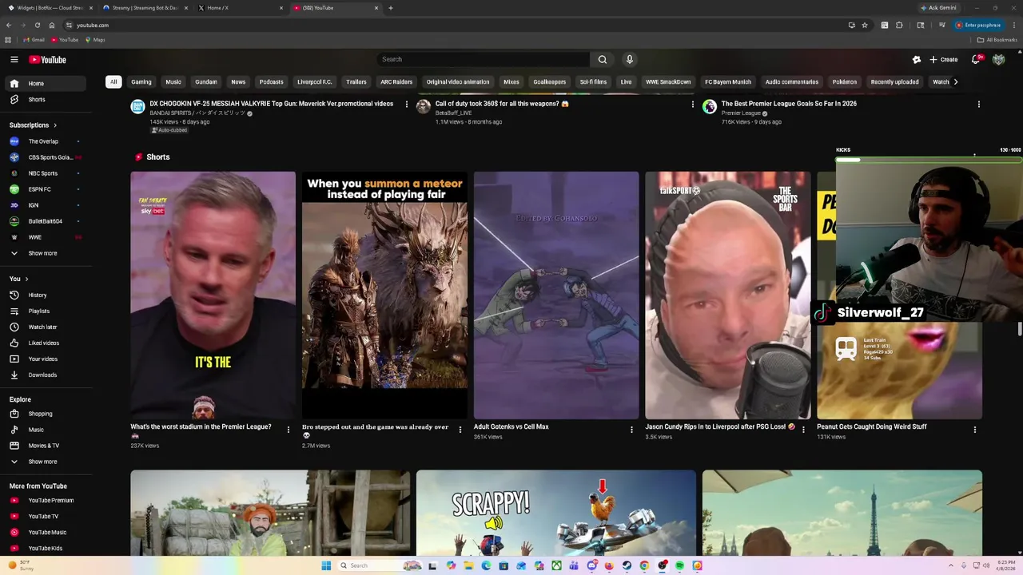This screenshot has height=575, width=1023.
Task: Open more options for Adult Gotenks short
Action: pos(631,430)
